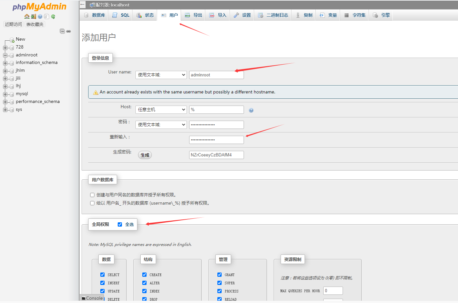Open the User name 使用文本域 dropdown
The height and width of the screenshot is (303, 458).
tap(161, 75)
